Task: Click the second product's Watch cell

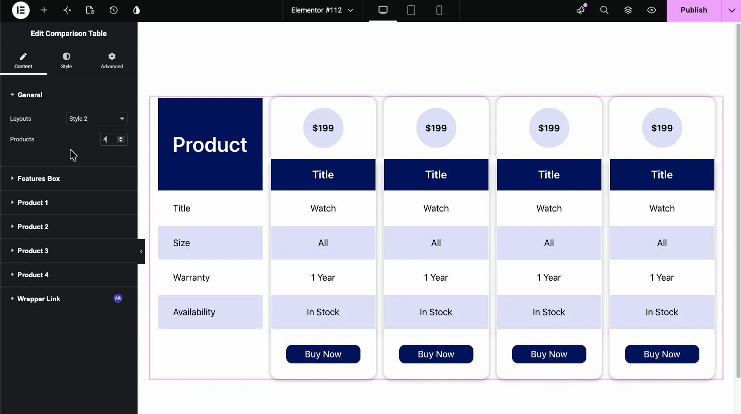Action: (x=436, y=209)
